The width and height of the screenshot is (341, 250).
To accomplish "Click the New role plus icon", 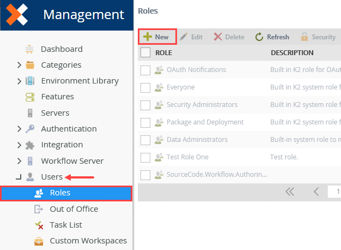I will pyautogui.click(x=147, y=37).
